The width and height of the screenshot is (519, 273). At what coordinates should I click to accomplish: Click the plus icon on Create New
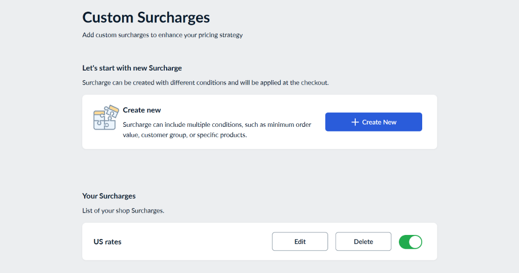coord(355,122)
